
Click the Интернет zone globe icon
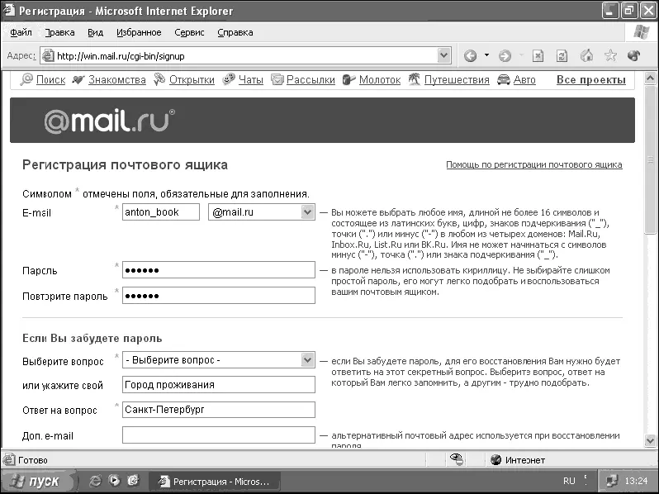pyautogui.click(x=496, y=460)
